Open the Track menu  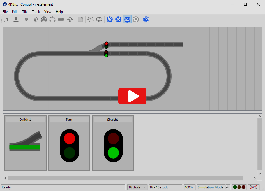click(36, 12)
